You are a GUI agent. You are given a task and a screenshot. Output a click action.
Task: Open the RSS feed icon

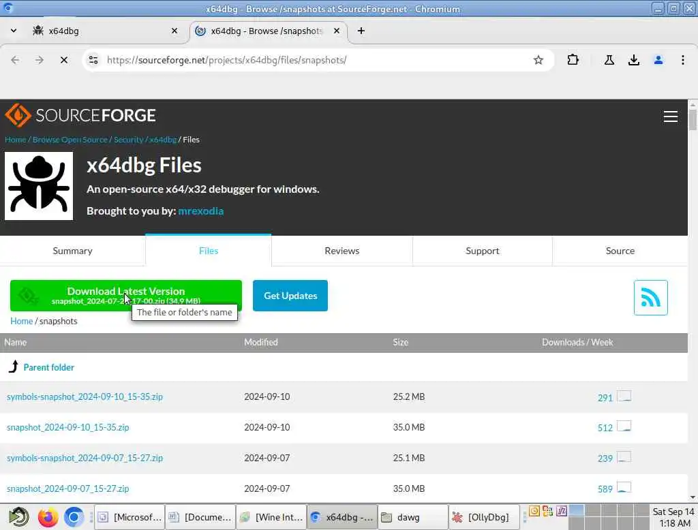point(650,298)
